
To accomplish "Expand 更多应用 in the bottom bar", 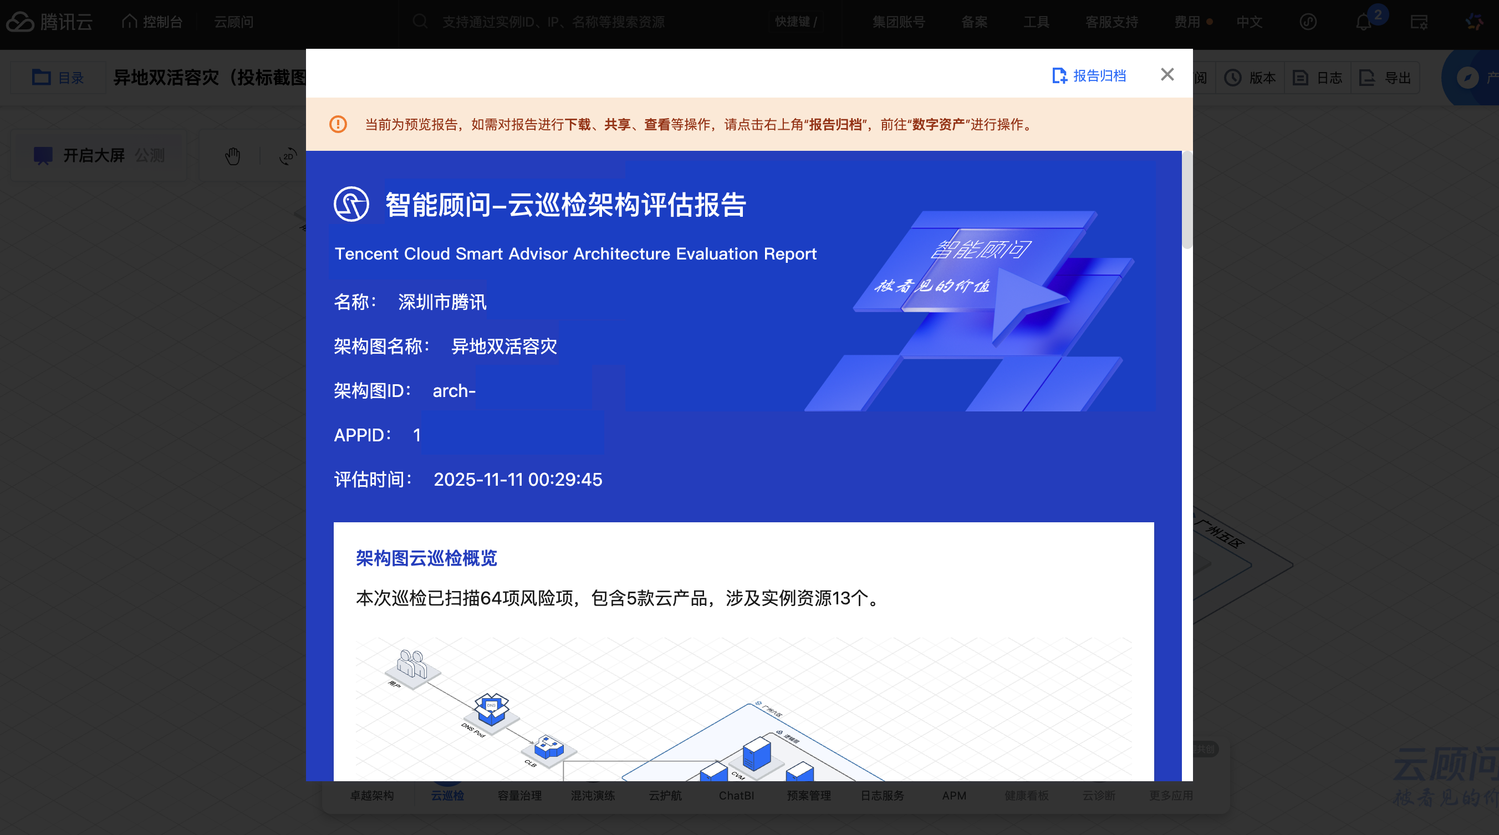I will 1170,796.
